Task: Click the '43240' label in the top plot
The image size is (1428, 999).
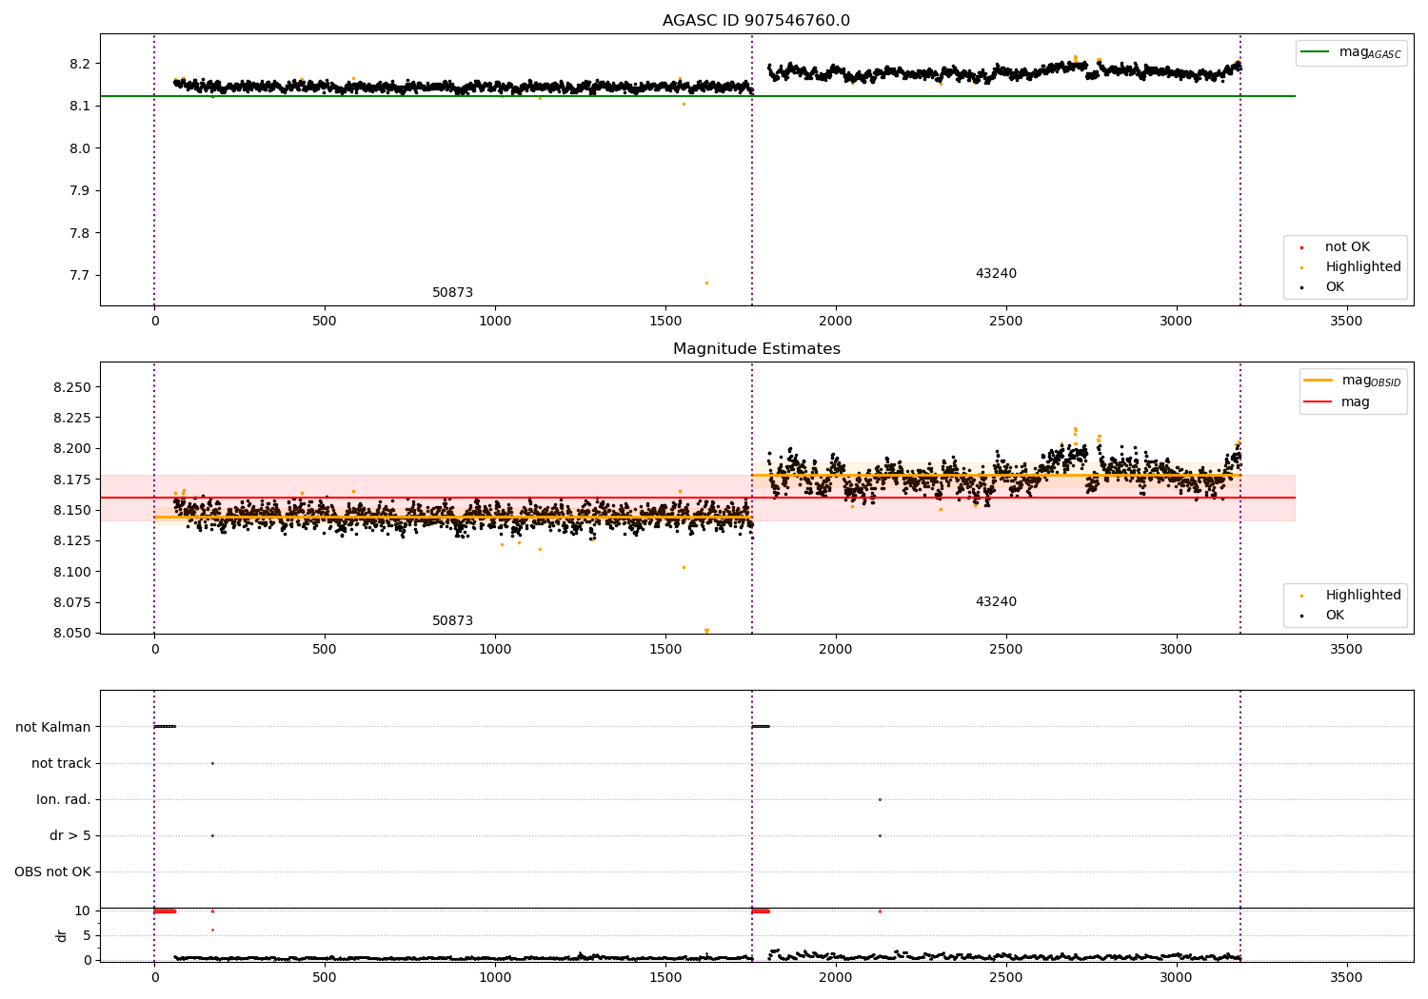Action: click(x=996, y=274)
